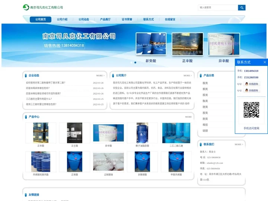Open the 二乙二醇乙醚 product thumbnail
The width and height of the screenshot is (268, 201).
176,133
